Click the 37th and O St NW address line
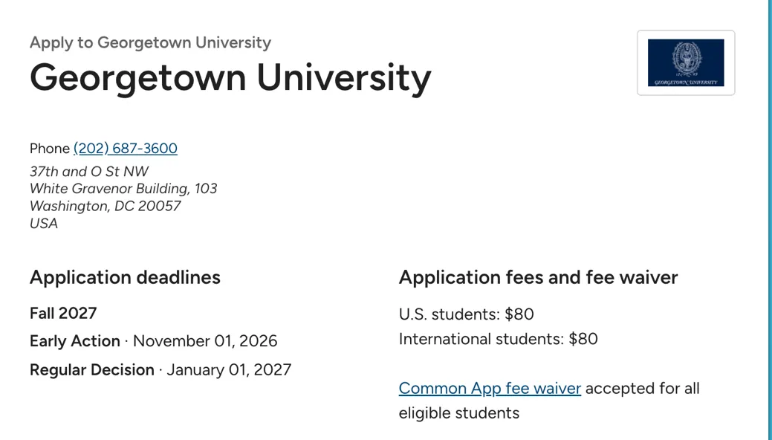Screen dimensions: 772x440 click(89, 172)
